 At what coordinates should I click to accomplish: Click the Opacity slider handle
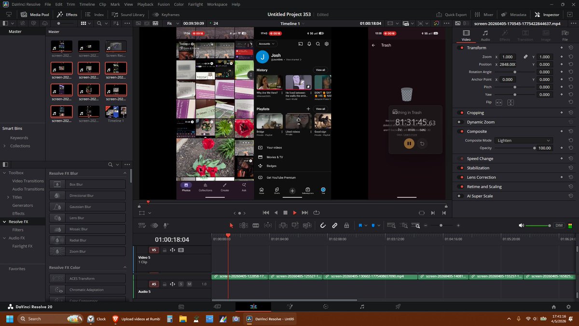tap(535, 148)
